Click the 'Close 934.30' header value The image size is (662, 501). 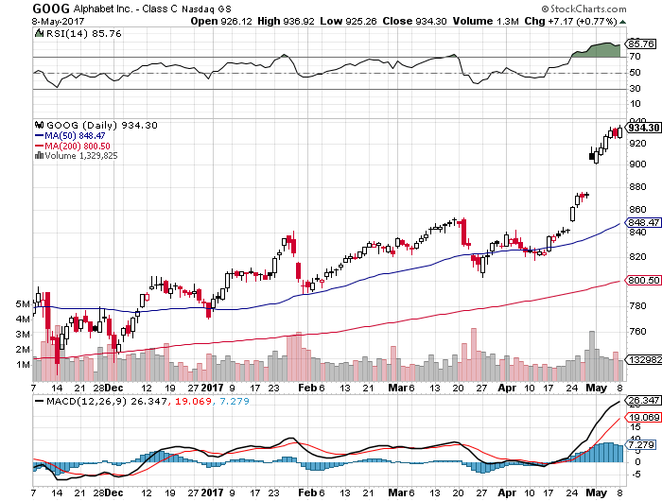tap(414, 21)
